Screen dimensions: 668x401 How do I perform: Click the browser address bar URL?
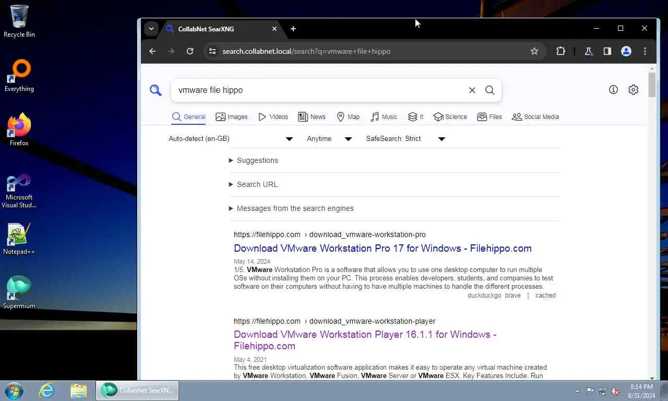(x=306, y=51)
